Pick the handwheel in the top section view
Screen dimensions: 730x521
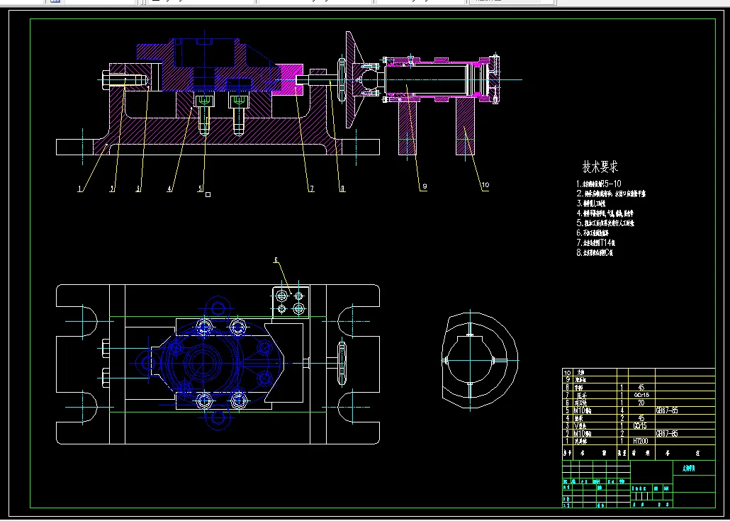pyautogui.click(x=342, y=80)
